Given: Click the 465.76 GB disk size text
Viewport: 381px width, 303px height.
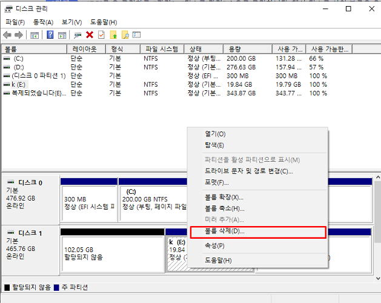Looking at the screenshot, I should pos(21,249).
